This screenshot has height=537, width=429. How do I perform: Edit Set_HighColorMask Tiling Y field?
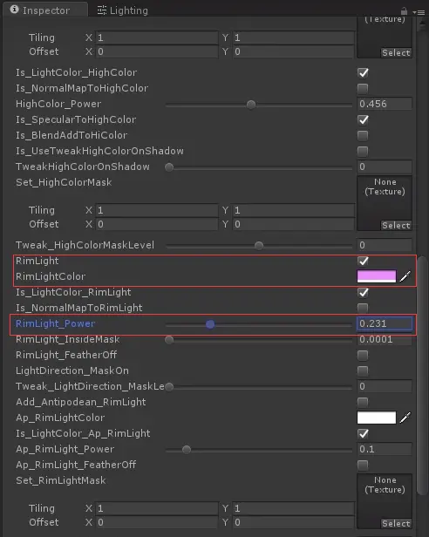point(294,210)
